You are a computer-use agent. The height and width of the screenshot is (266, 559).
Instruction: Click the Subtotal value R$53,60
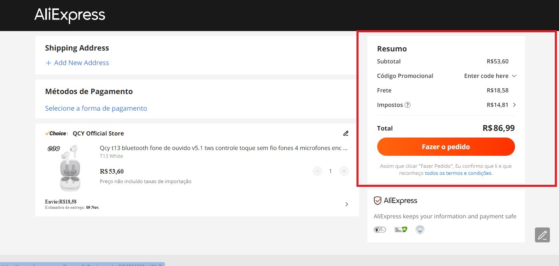(x=498, y=61)
